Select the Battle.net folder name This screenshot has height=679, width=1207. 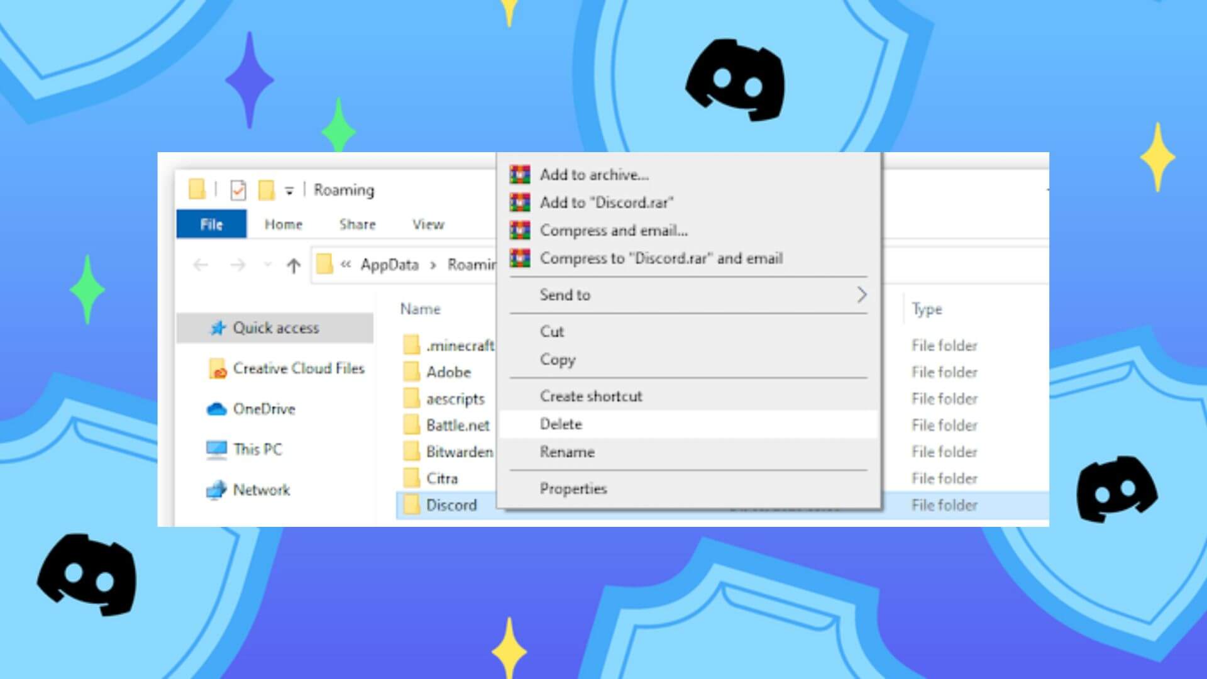pos(458,426)
